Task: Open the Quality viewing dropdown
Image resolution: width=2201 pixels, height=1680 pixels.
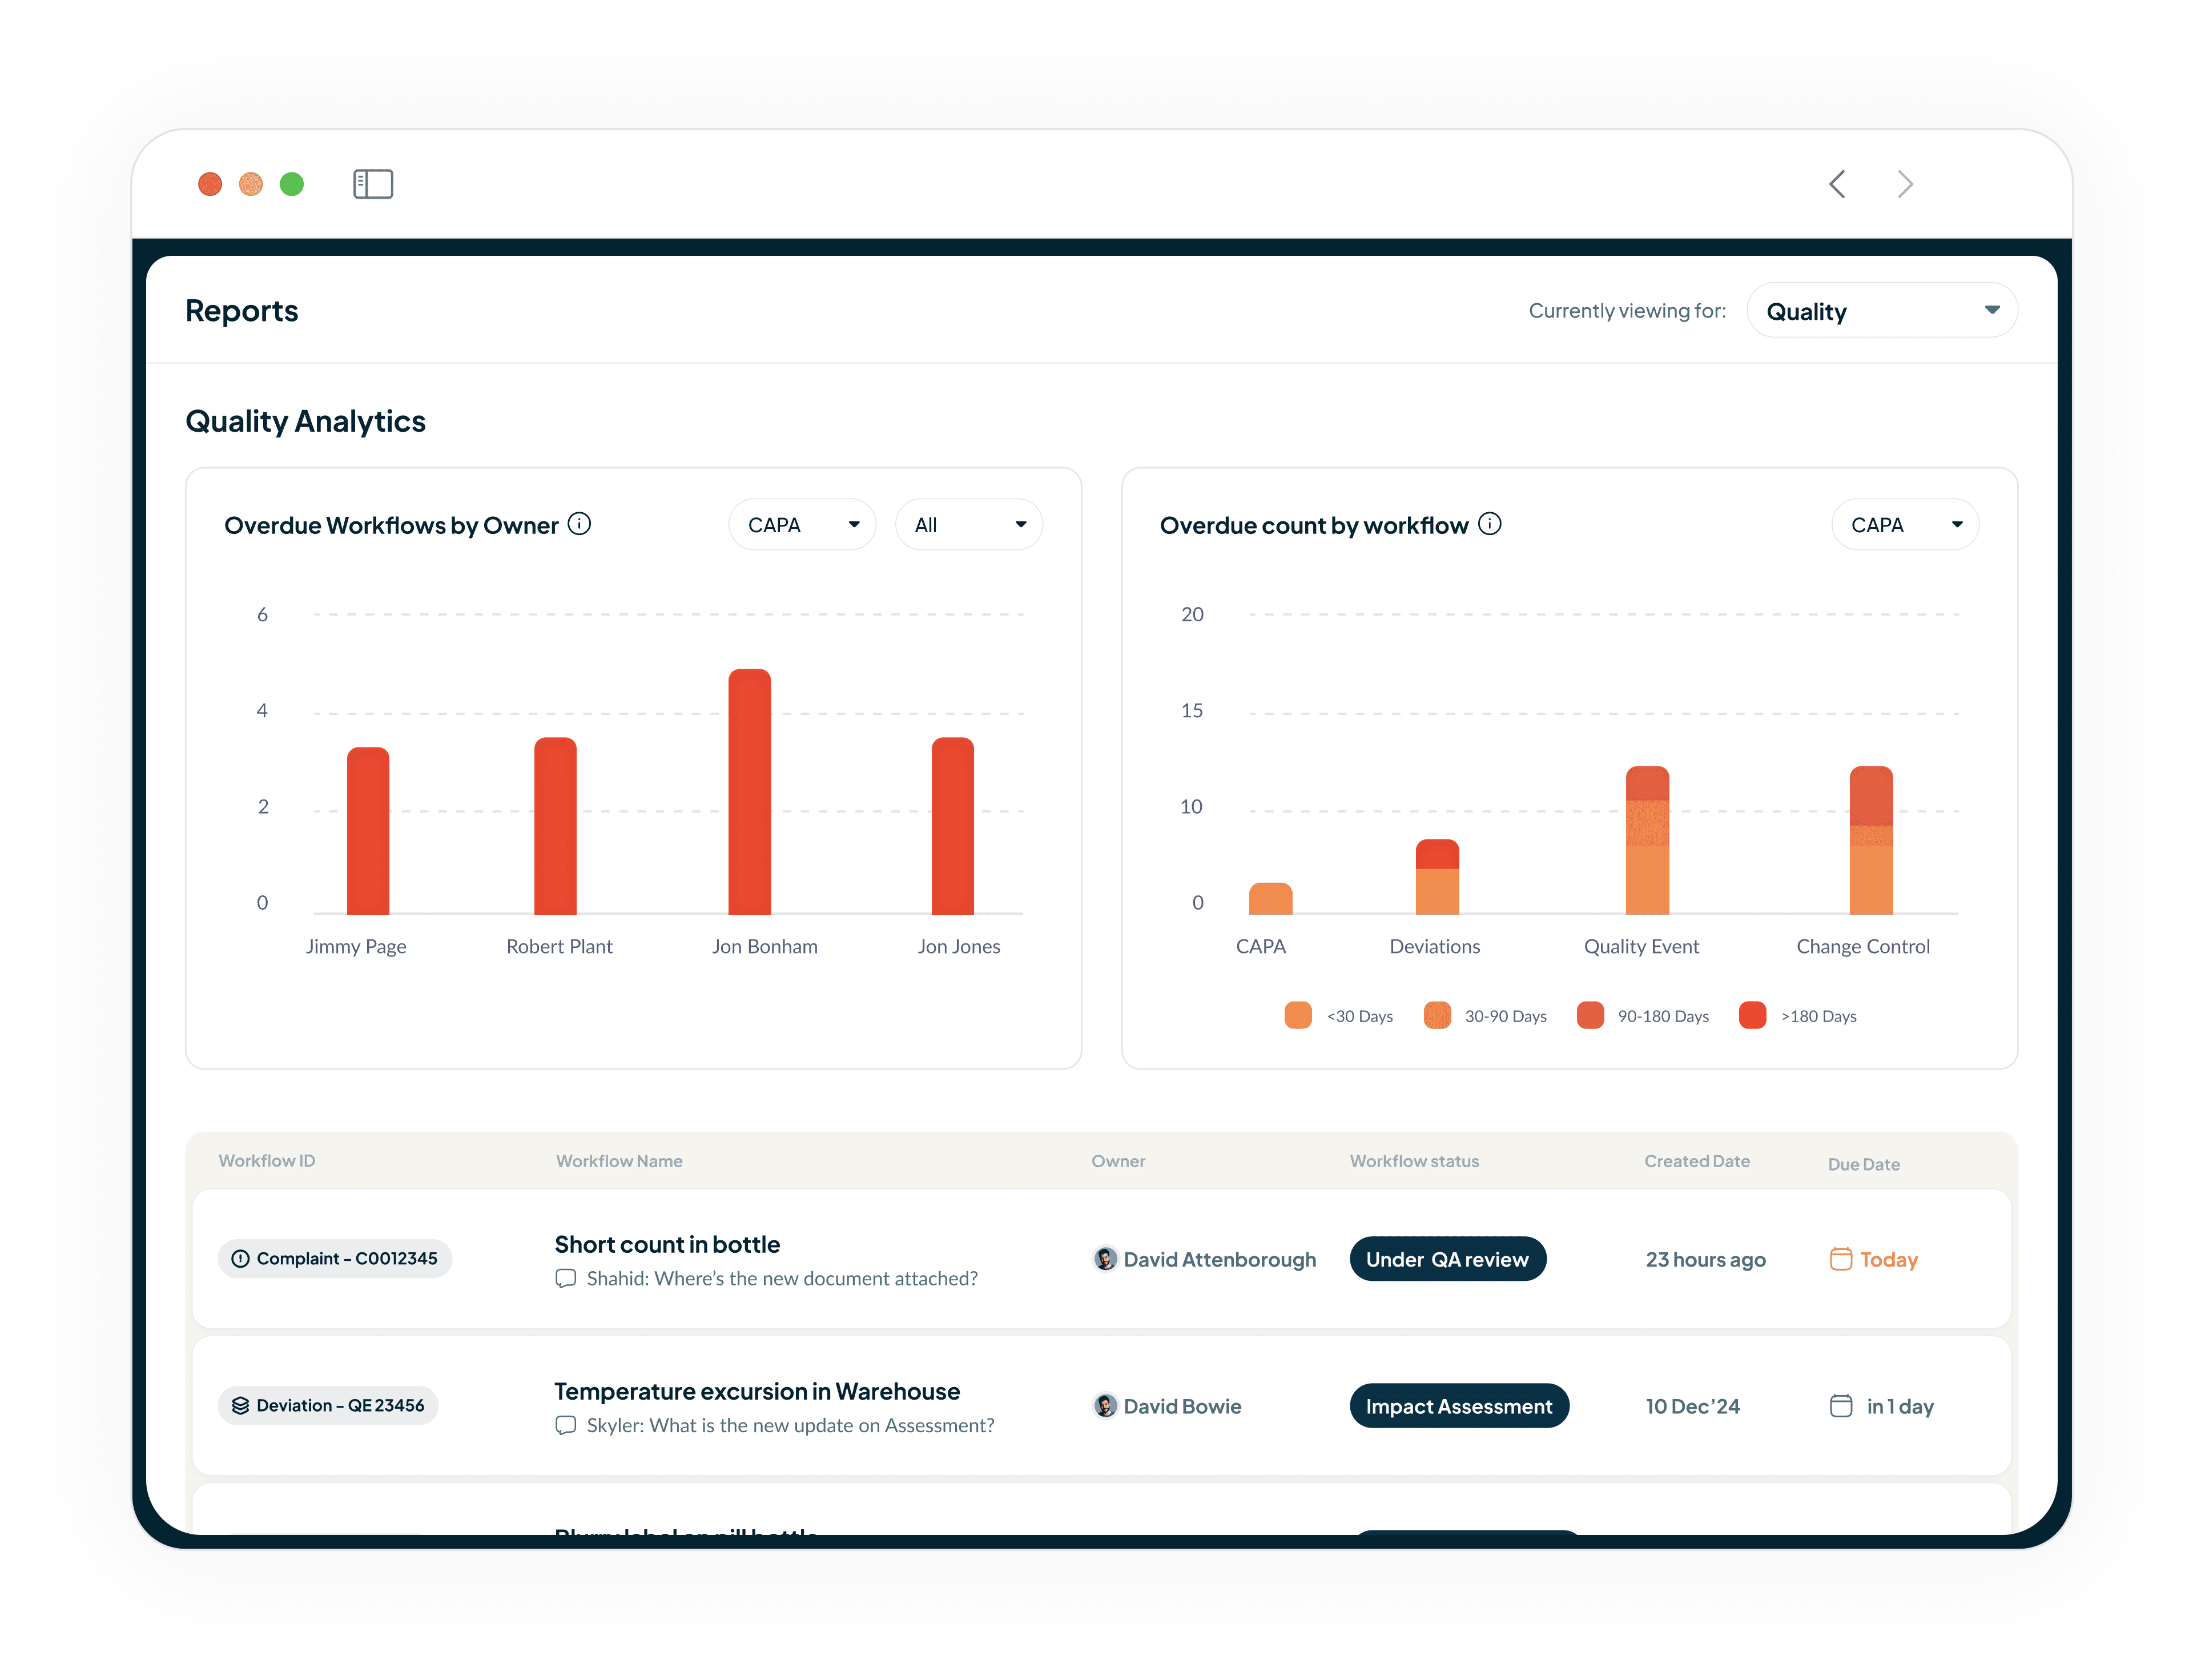Action: coord(1881,311)
